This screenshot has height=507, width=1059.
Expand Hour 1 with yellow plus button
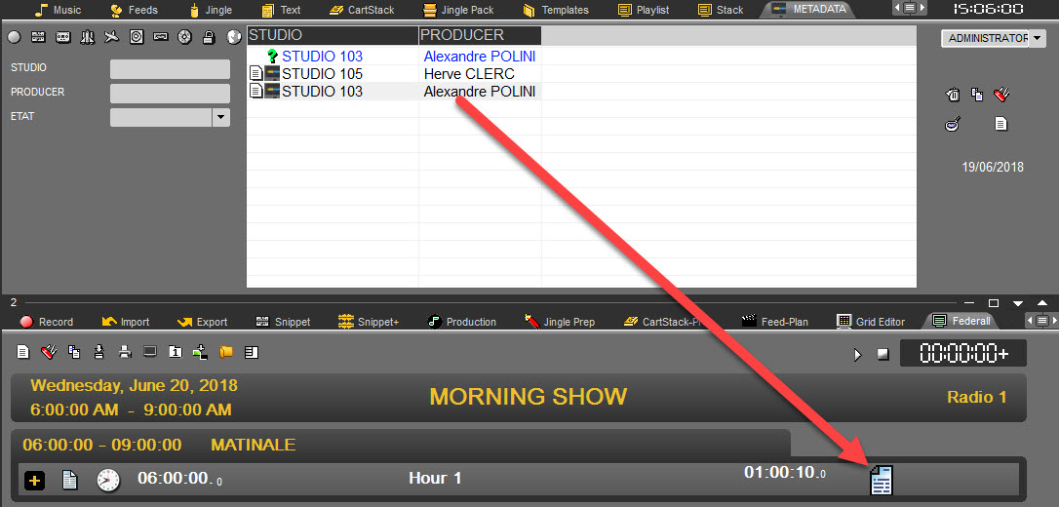[x=34, y=480]
